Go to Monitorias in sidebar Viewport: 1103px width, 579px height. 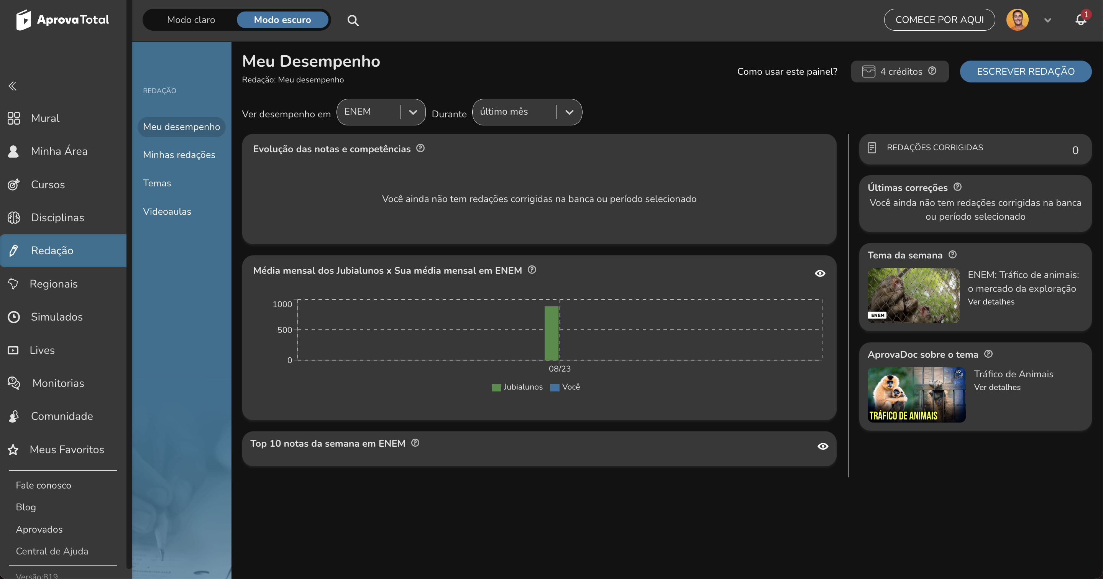tap(58, 383)
